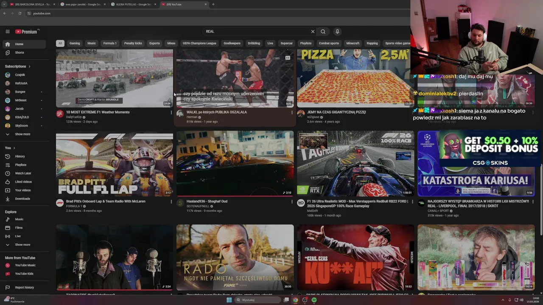Select the Gaming filter chip

pos(75,43)
